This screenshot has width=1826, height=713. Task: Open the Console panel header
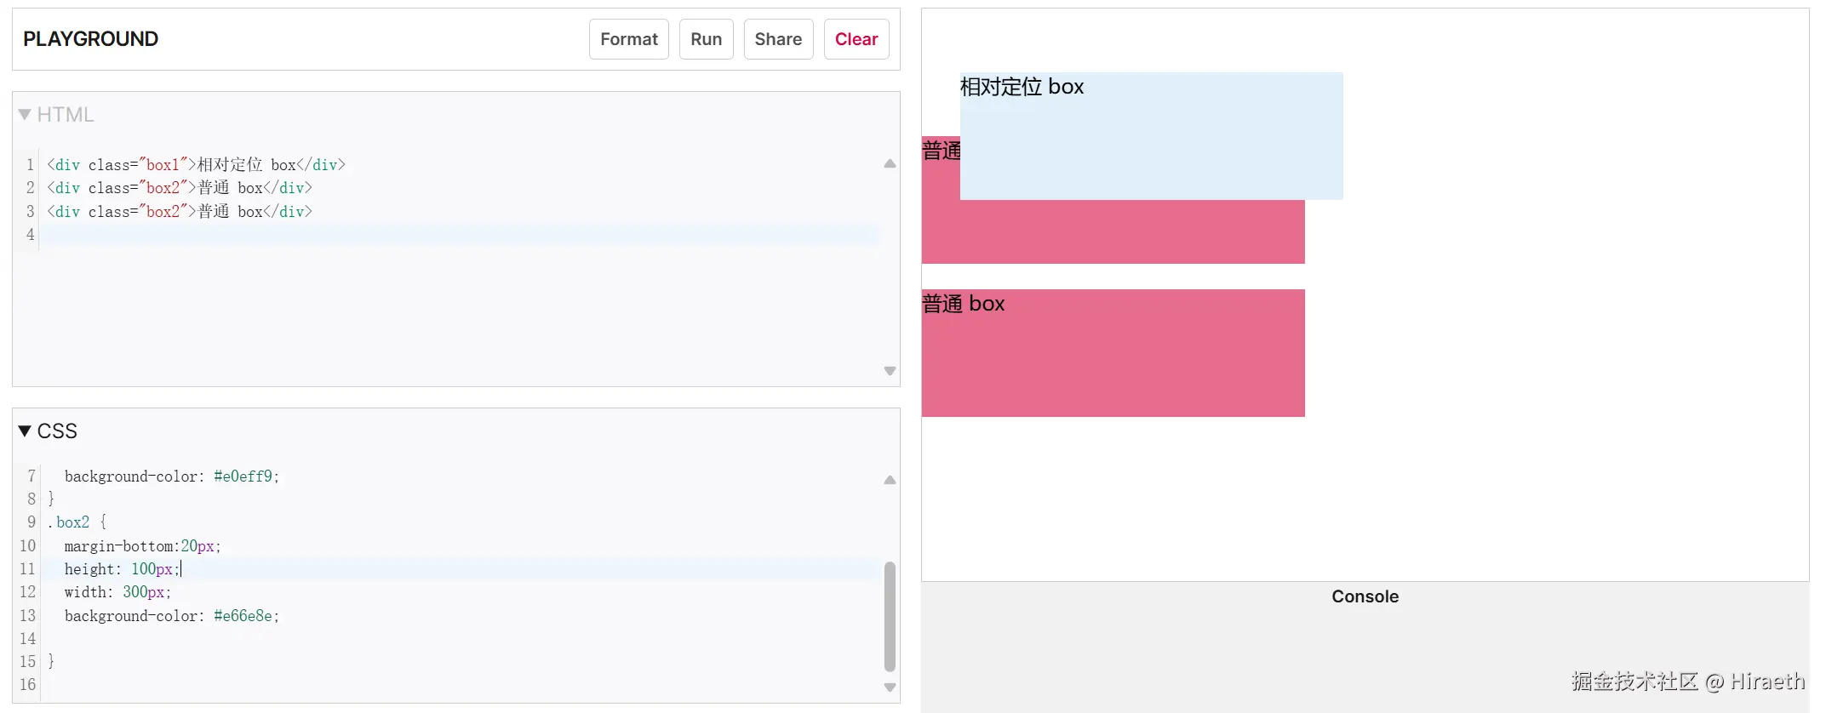(x=1364, y=596)
